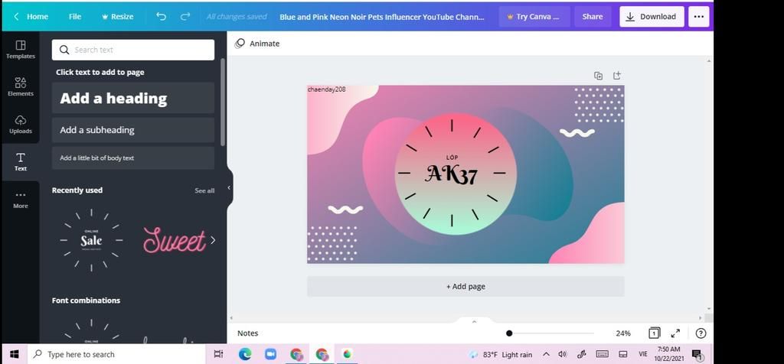784x364 pixels.
Task: Click the Try Canva Pro button
Action: [x=534, y=17]
